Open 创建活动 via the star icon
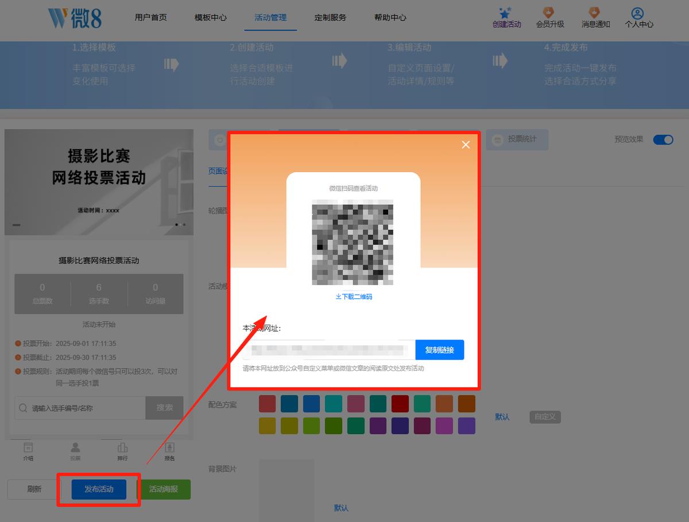The image size is (689, 522). coord(505,13)
